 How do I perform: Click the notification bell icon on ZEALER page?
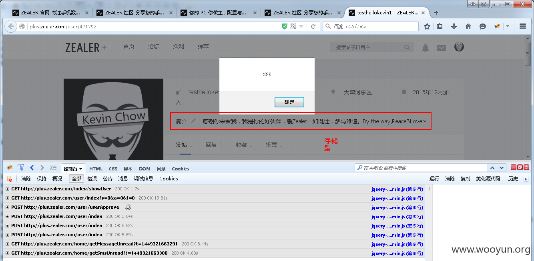pyautogui.click(x=426, y=47)
